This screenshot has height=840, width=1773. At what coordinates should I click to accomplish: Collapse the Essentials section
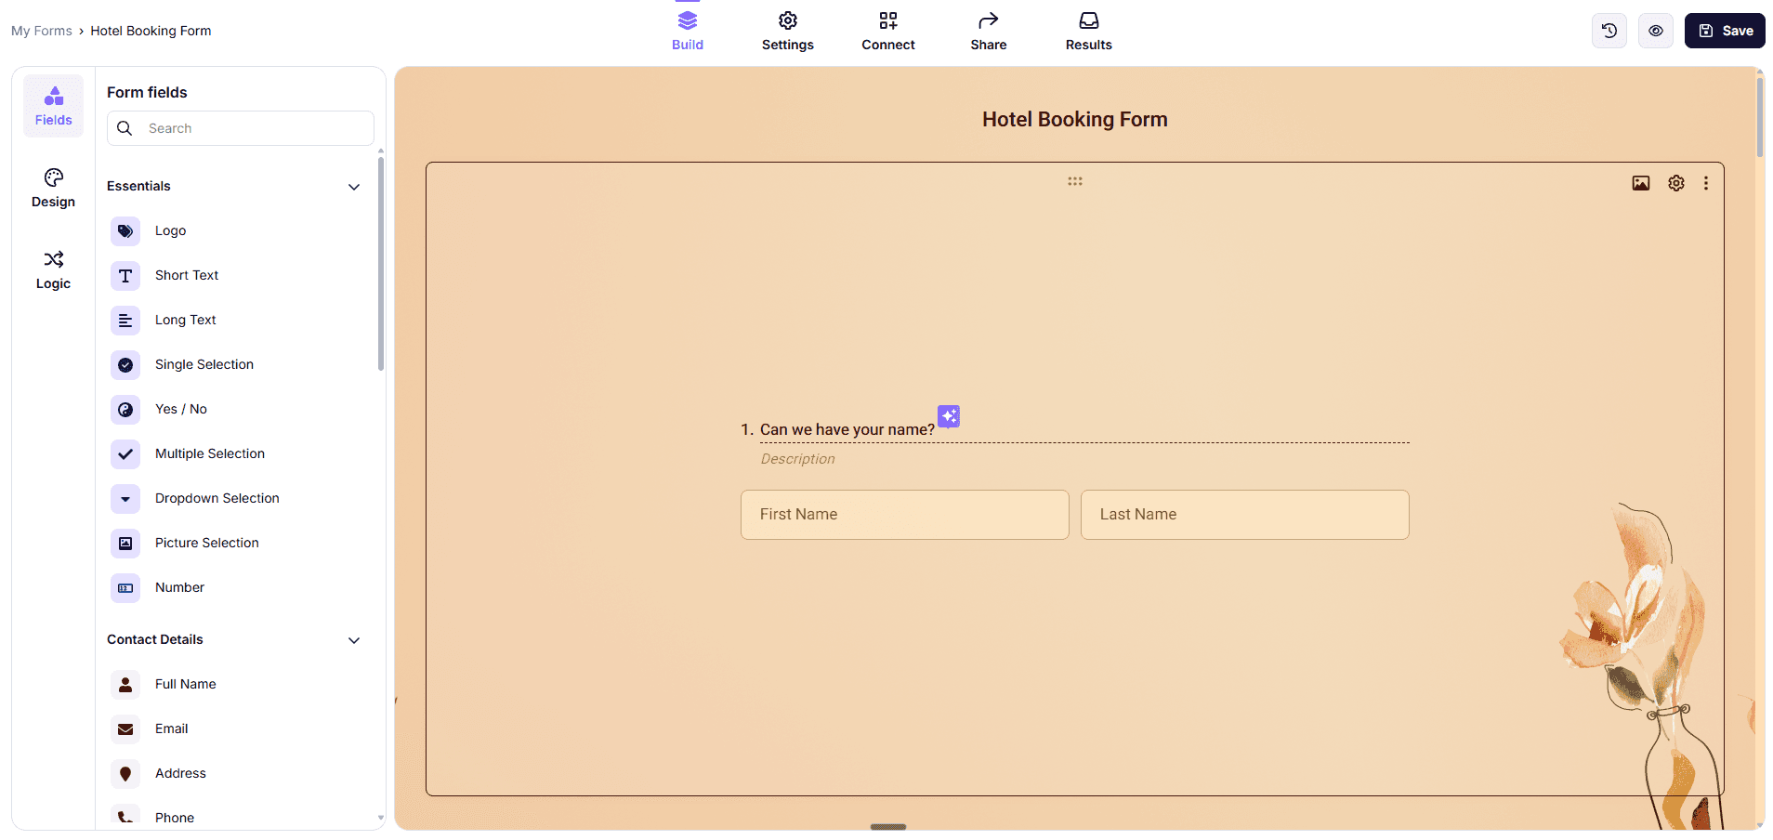click(354, 187)
